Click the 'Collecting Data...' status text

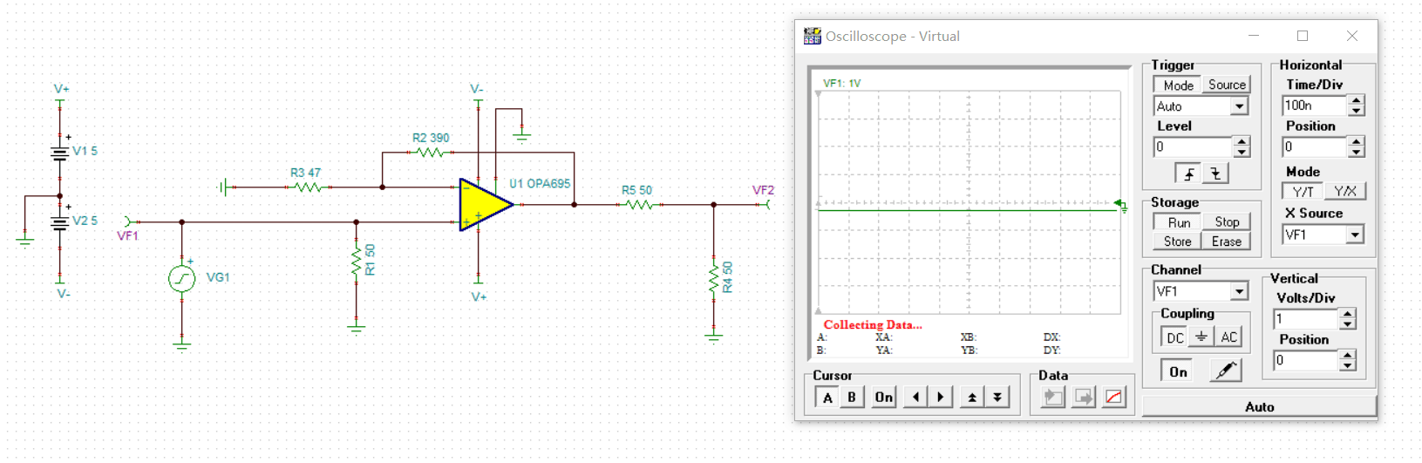[873, 324]
